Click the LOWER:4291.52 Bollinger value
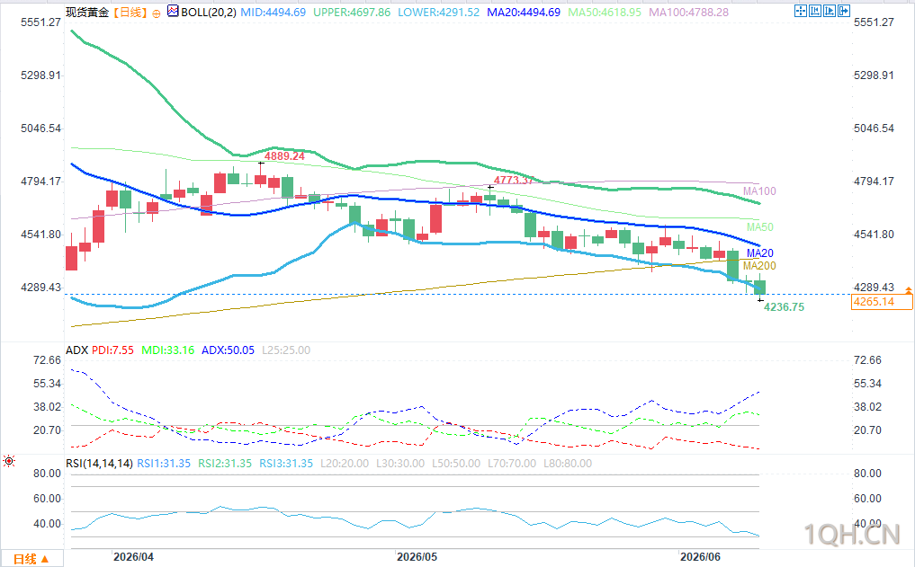915x567 pixels. tap(438, 13)
